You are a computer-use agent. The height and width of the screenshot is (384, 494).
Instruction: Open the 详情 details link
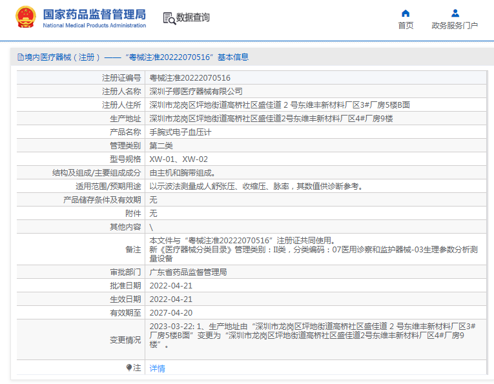click(x=157, y=369)
